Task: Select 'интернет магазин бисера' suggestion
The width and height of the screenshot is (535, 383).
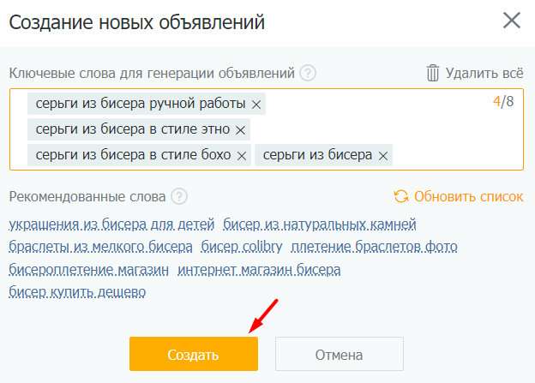Action: (x=259, y=270)
